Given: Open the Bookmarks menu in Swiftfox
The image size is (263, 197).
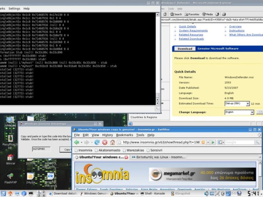Looking at the screenshot, I should coord(125,135).
